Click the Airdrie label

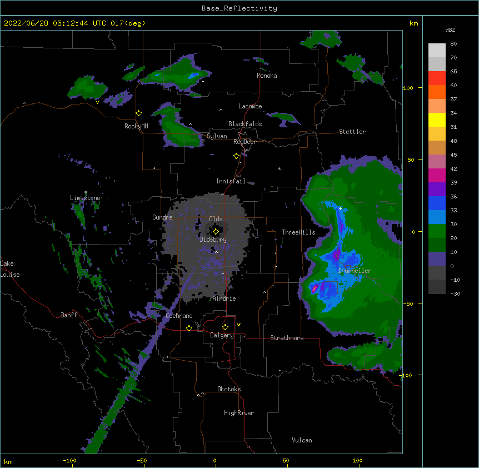coord(224,298)
